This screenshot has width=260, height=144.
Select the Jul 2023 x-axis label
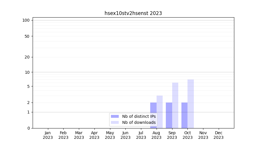(141, 135)
